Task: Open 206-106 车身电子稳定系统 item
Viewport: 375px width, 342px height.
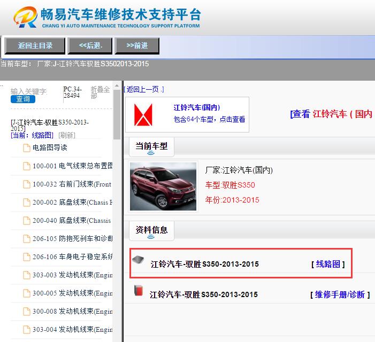Action: pyautogui.click(x=73, y=256)
